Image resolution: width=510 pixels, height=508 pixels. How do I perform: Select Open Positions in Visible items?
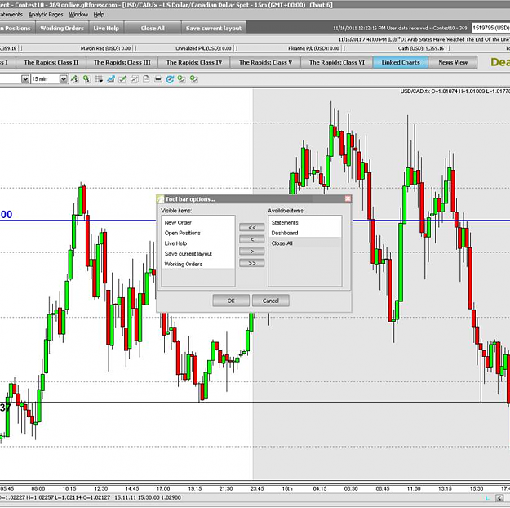[x=198, y=233]
